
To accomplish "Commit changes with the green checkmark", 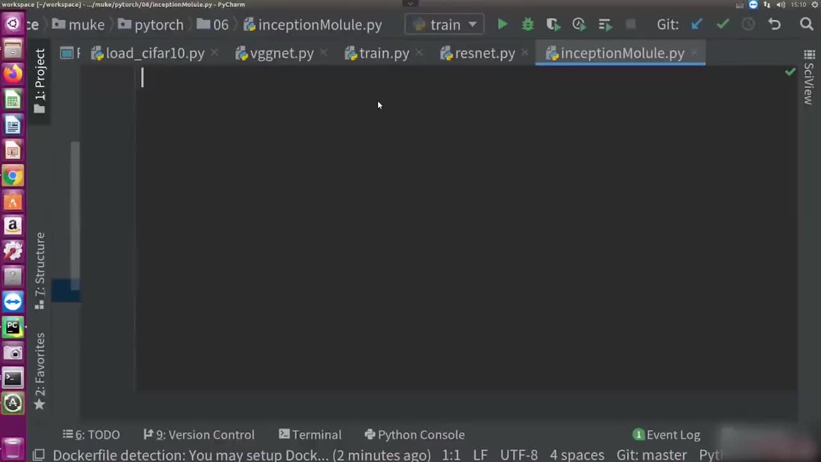I will (723, 24).
